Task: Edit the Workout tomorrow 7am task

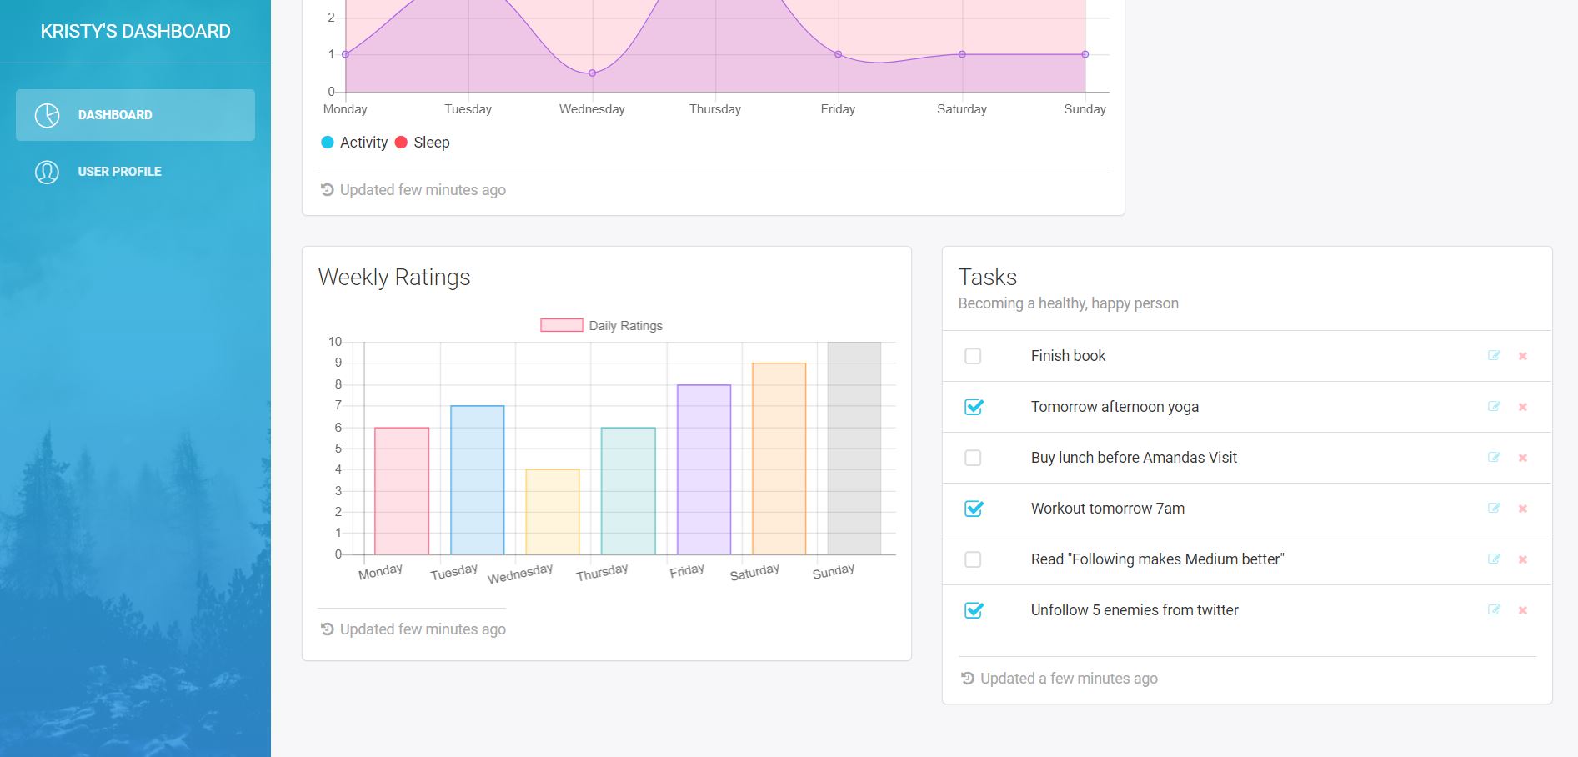Action: tap(1494, 509)
